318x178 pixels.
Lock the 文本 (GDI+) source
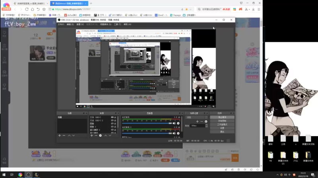[115, 117]
